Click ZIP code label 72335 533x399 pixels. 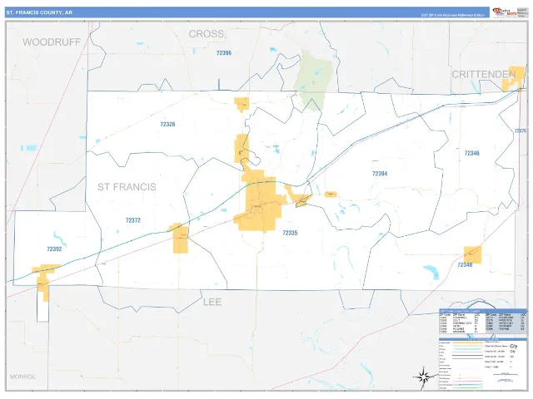[290, 233]
